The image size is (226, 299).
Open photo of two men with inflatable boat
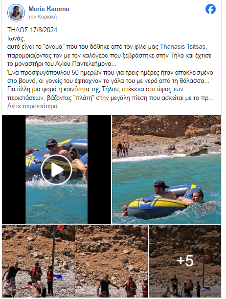[166, 170]
